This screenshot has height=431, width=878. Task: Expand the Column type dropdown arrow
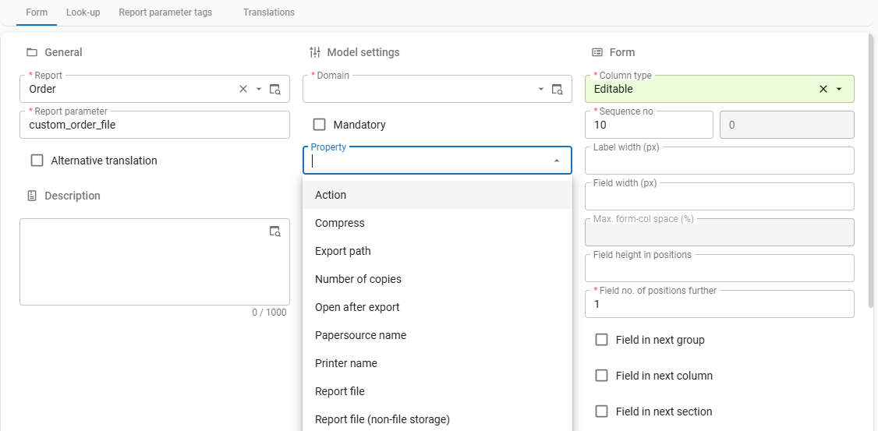coord(839,89)
